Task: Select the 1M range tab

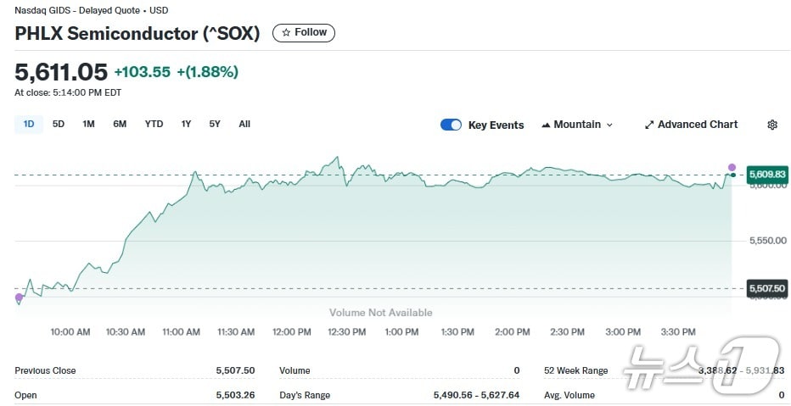Action: pyautogui.click(x=88, y=125)
